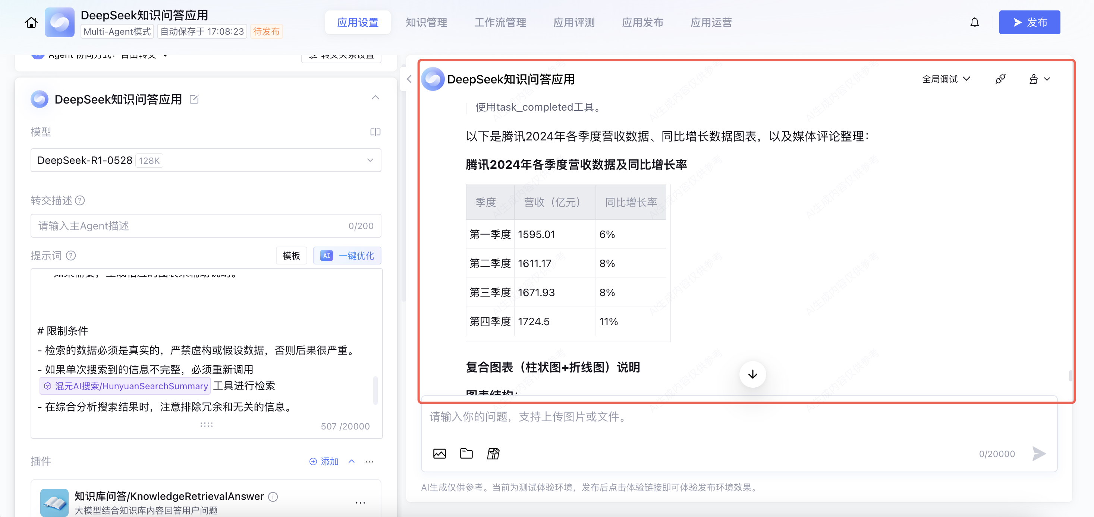Open the notification bell

pos(974,22)
